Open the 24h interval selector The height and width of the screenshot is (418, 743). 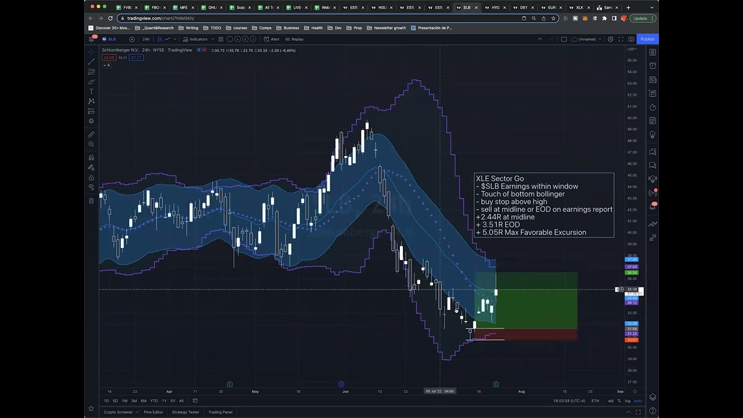pyautogui.click(x=146, y=39)
